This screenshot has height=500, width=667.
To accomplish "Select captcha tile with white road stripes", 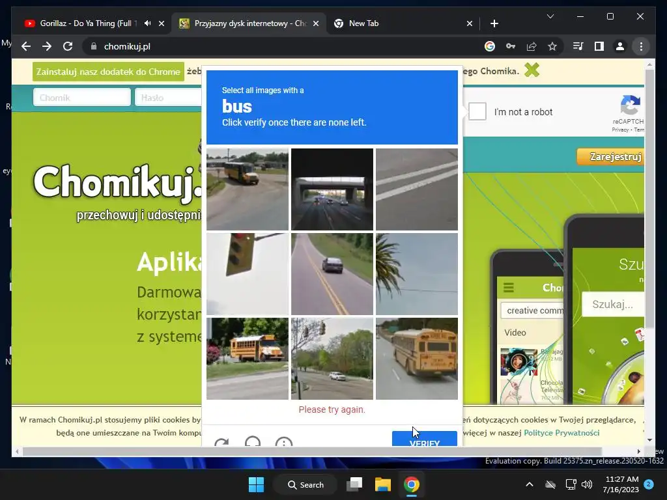I will click(417, 189).
